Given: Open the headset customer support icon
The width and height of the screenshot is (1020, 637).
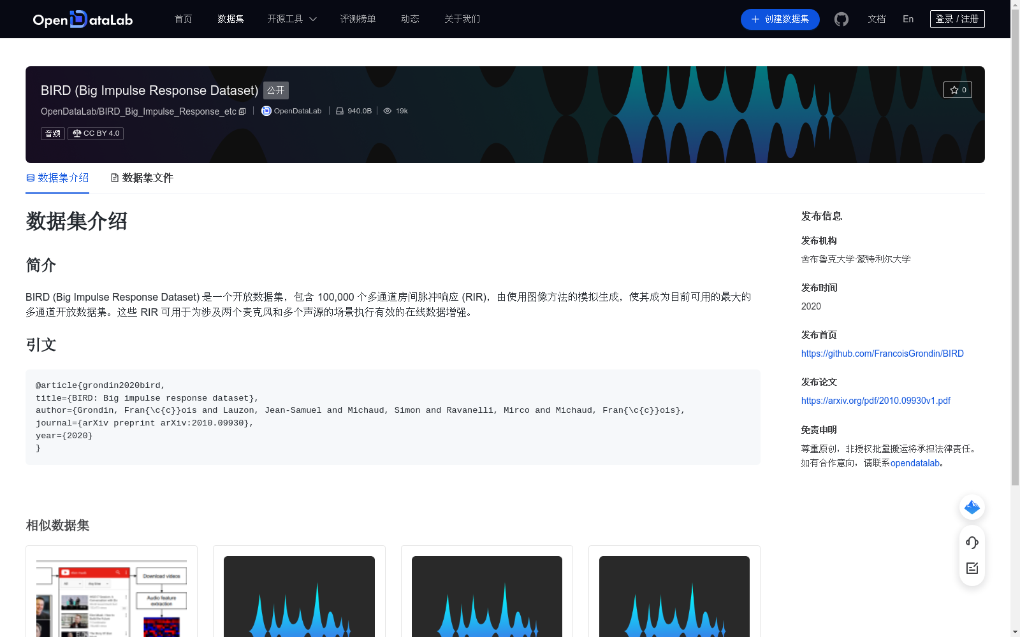Looking at the screenshot, I should (972, 543).
